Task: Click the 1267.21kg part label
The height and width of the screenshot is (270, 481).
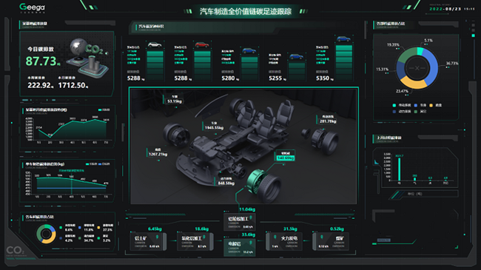Action: [x=158, y=152]
